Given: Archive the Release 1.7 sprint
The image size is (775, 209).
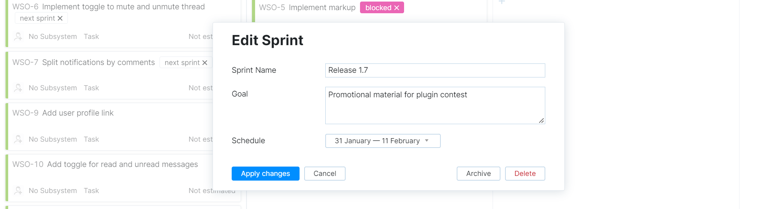Looking at the screenshot, I should [478, 174].
